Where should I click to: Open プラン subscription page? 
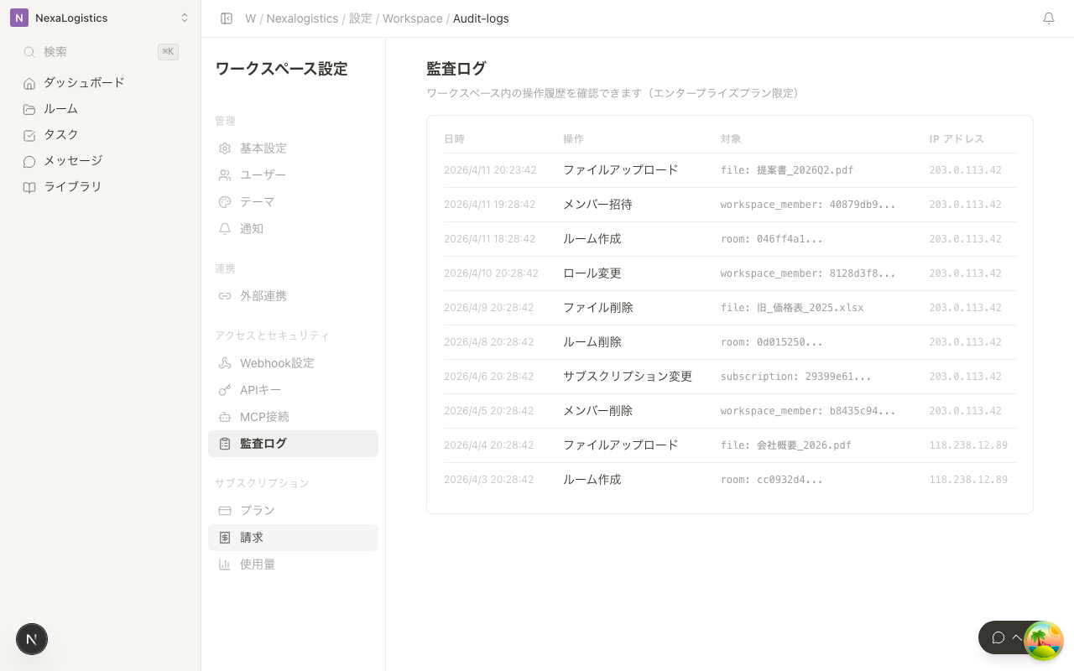[x=293, y=511]
